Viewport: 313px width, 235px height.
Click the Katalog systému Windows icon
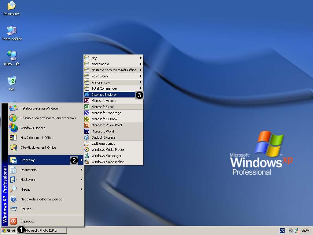click(13, 108)
